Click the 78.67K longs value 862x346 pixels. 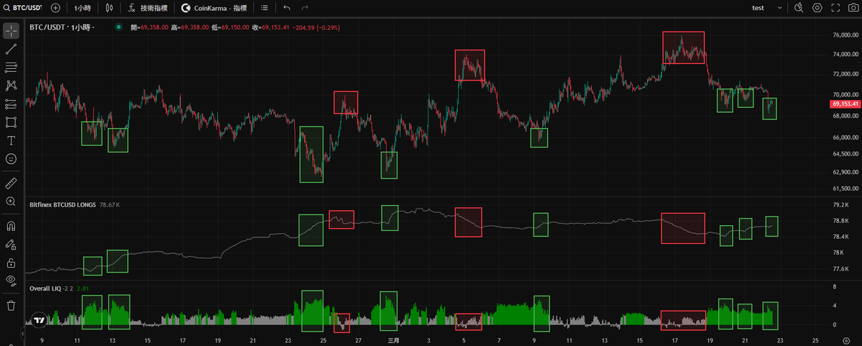tap(109, 204)
